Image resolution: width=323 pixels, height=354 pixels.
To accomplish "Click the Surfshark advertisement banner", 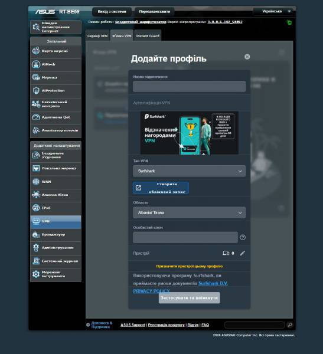I will click(x=189, y=133).
